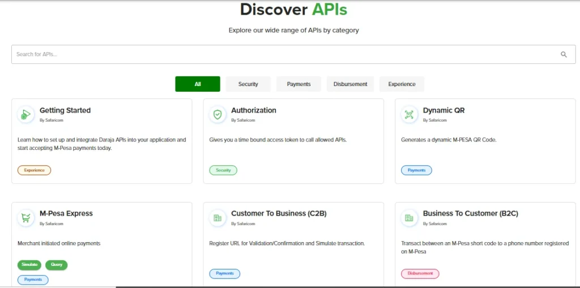580x288 pixels.
Task: Click 'By Safaricom' under Authorization
Action: tap(243, 120)
